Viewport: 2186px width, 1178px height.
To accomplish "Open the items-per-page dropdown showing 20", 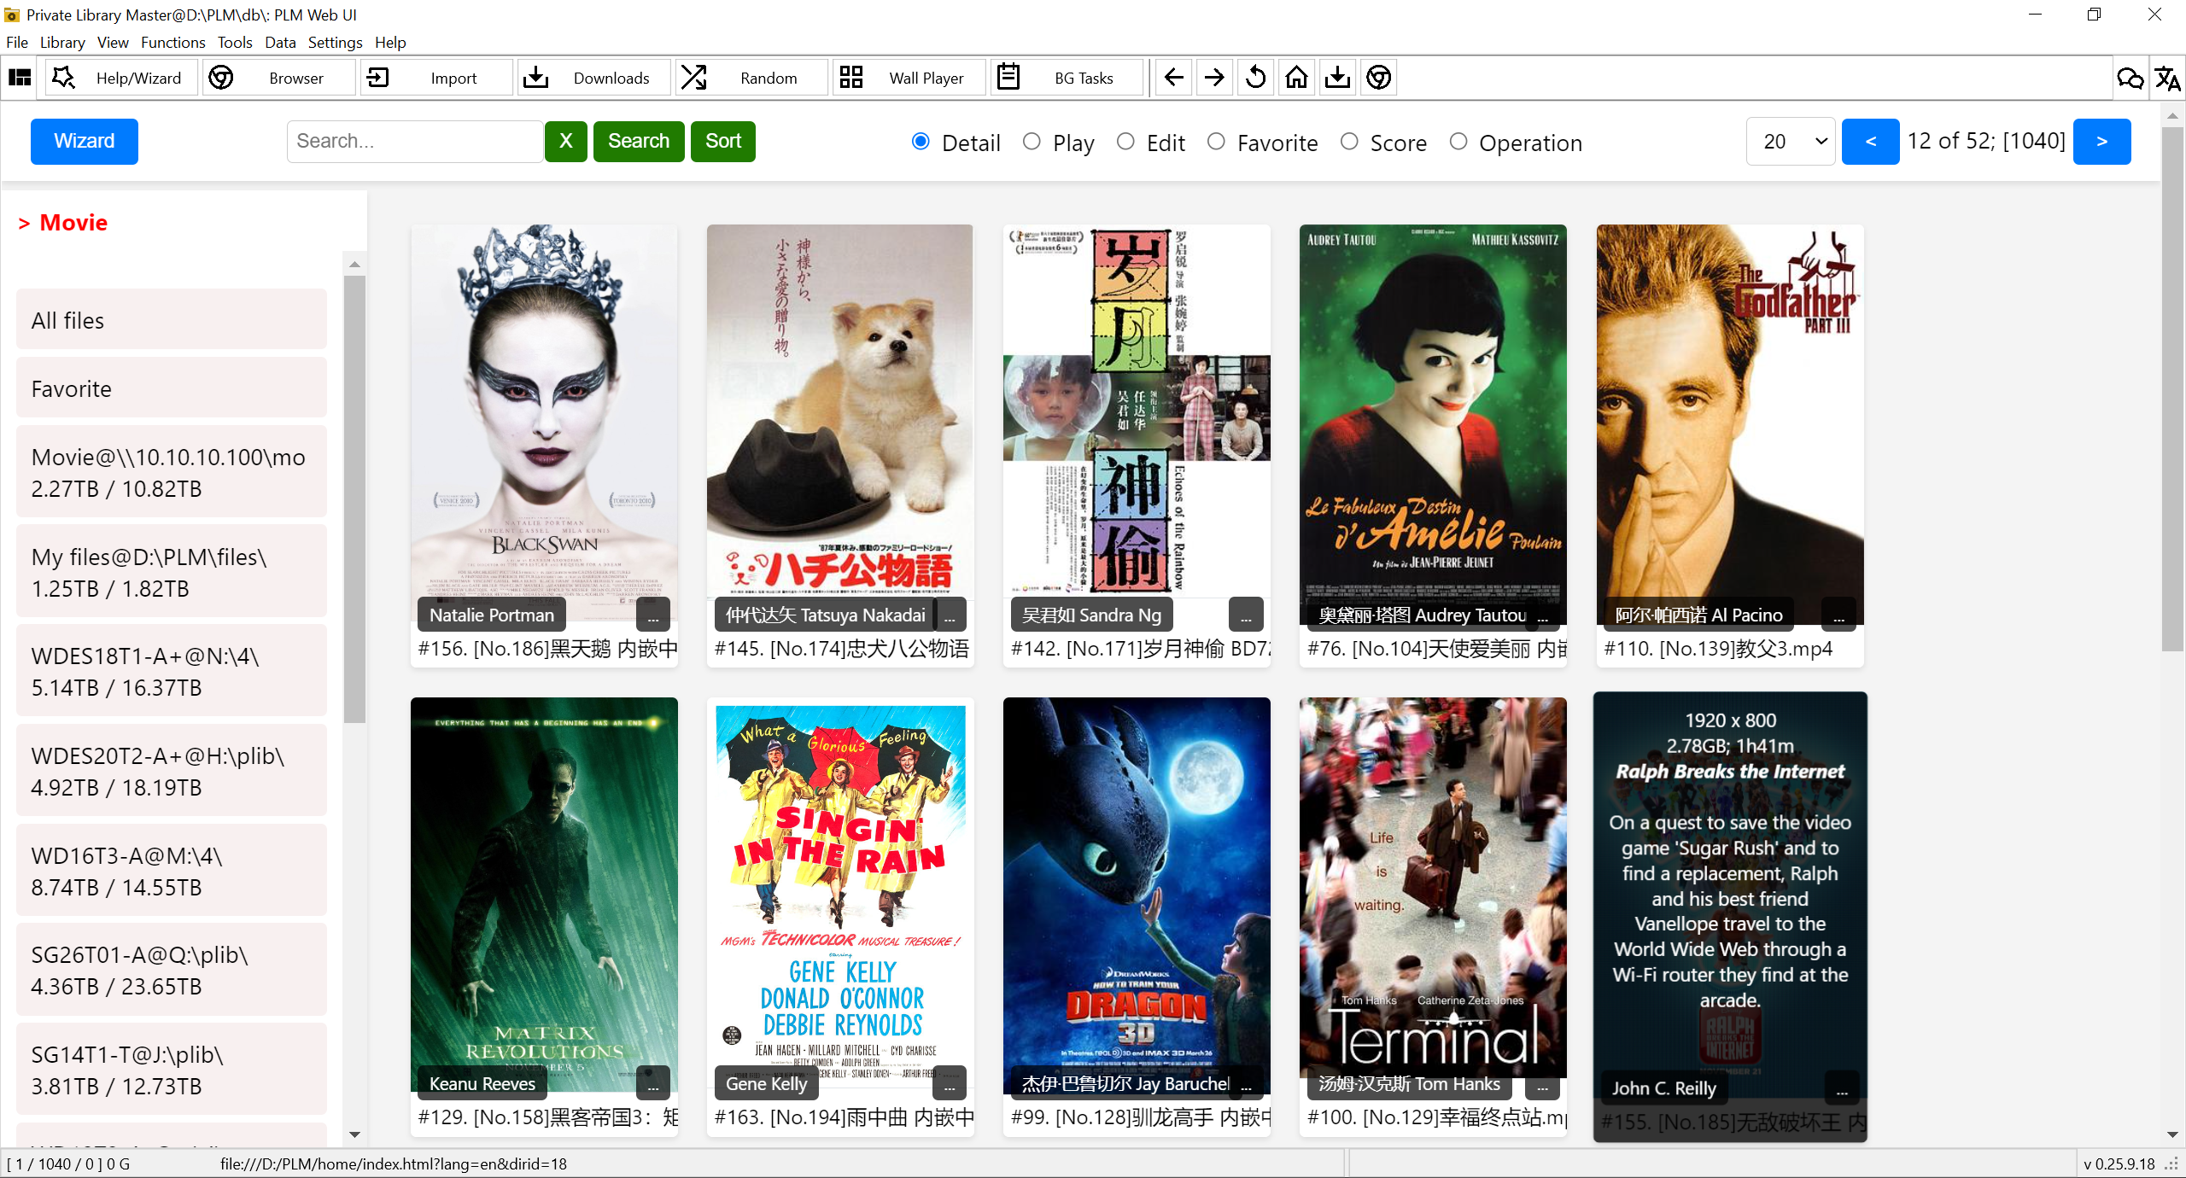I will click(x=1791, y=142).
